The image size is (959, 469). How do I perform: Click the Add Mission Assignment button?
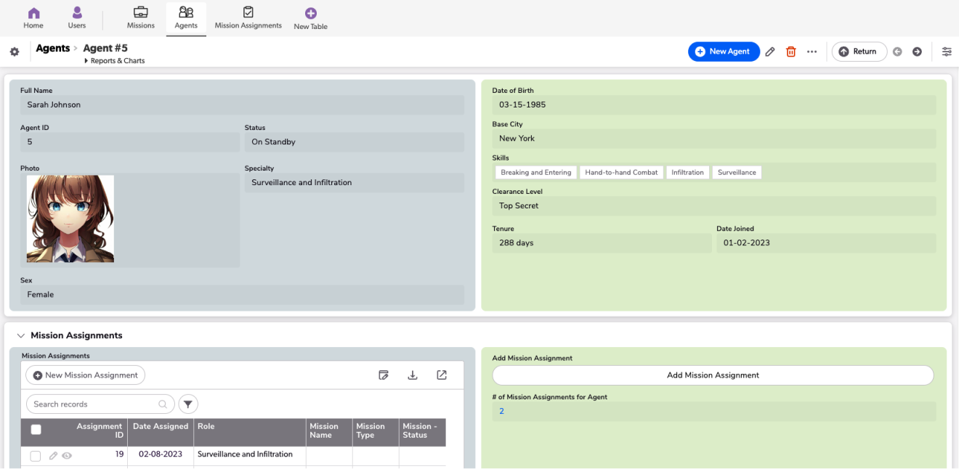(x=713, y=375)
